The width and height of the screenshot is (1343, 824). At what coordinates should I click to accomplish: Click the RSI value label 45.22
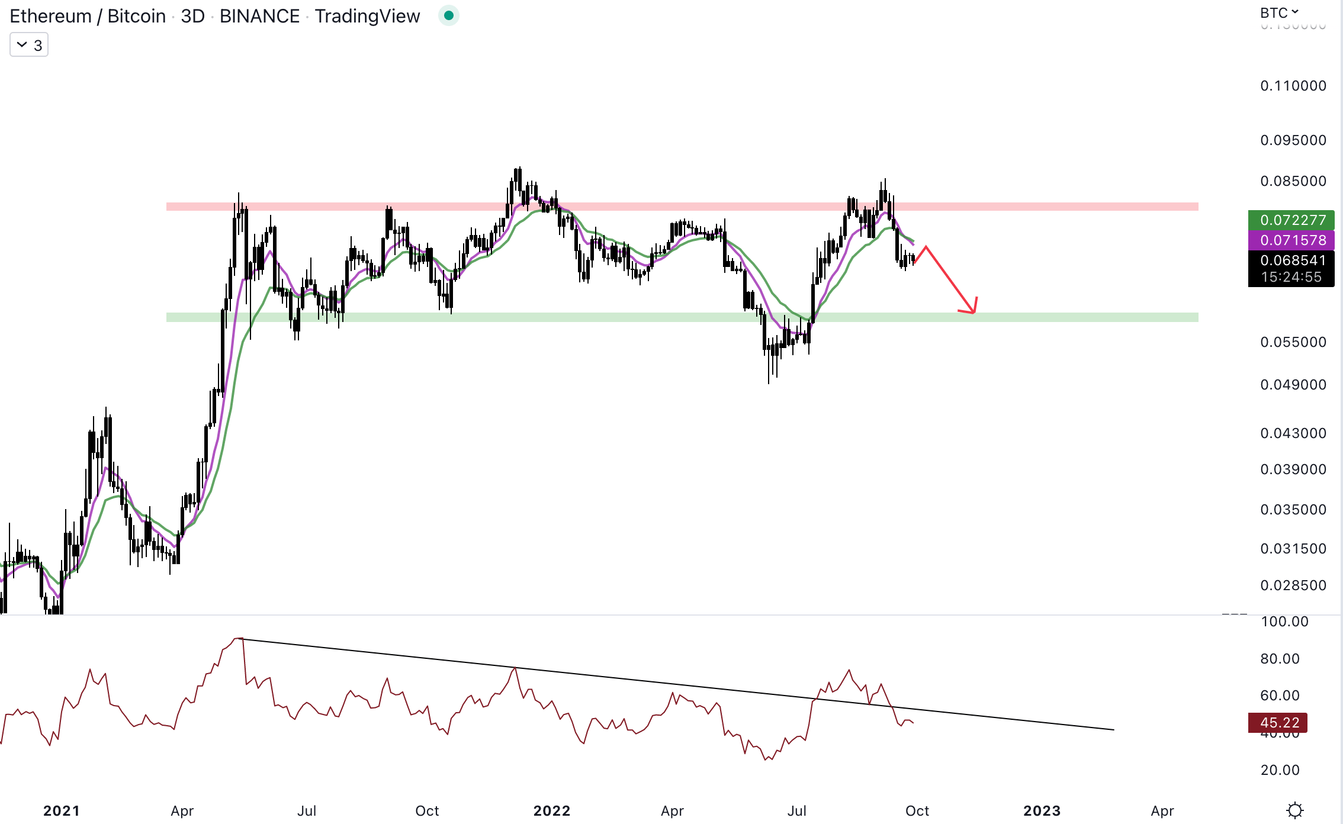coord(1278,723)
